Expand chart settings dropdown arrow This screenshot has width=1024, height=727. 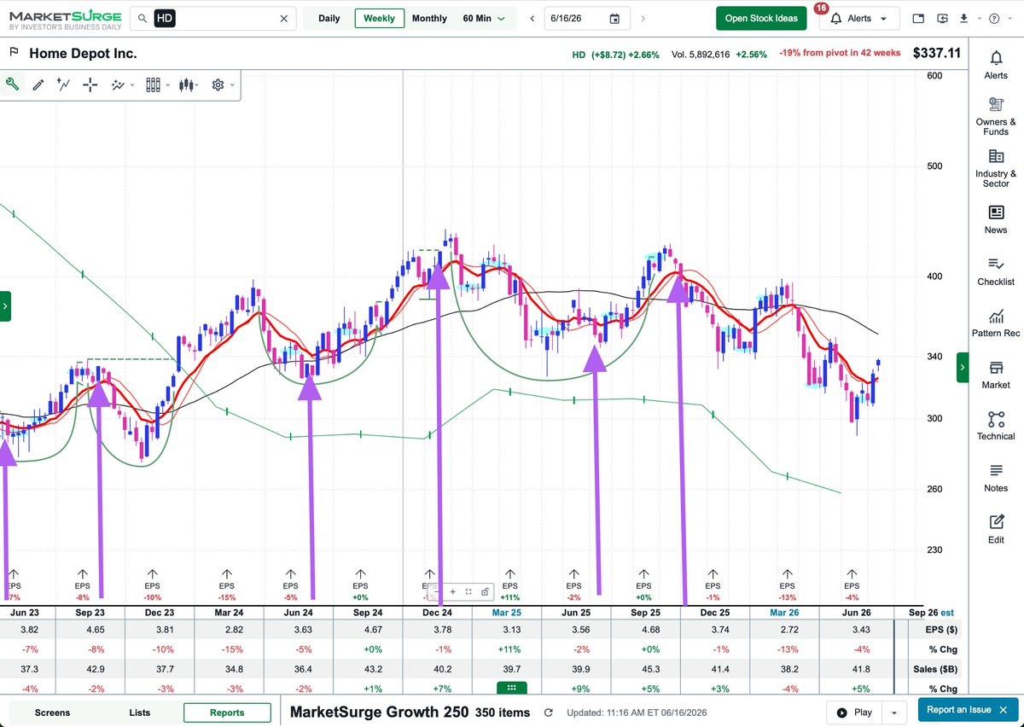[231, 85]
